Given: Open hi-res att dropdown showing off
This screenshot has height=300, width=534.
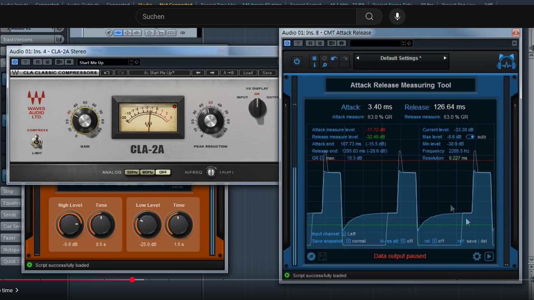Looking at the screenshot, I should point(403,241).
